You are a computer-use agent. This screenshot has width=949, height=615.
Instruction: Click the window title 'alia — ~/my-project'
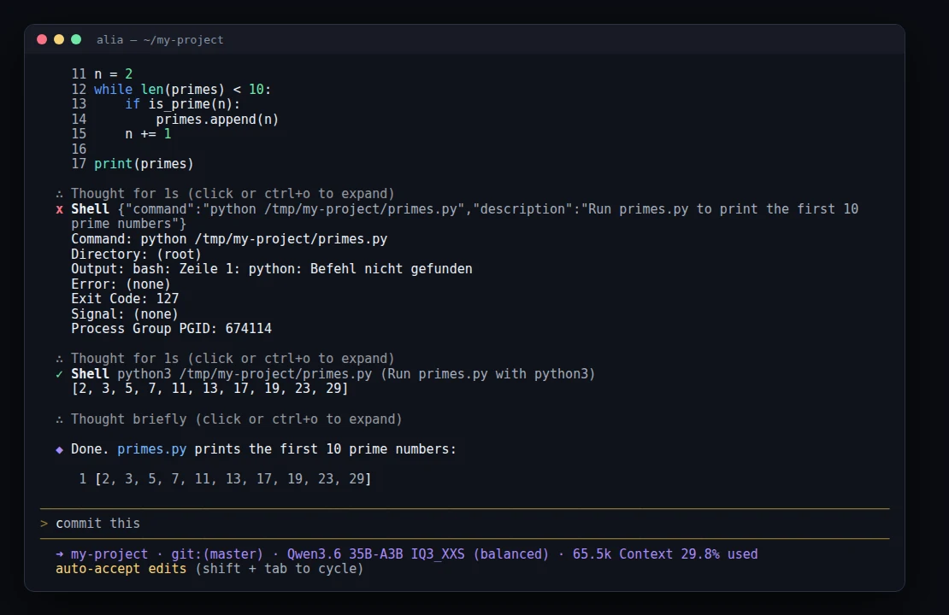(x=160, y=40)
